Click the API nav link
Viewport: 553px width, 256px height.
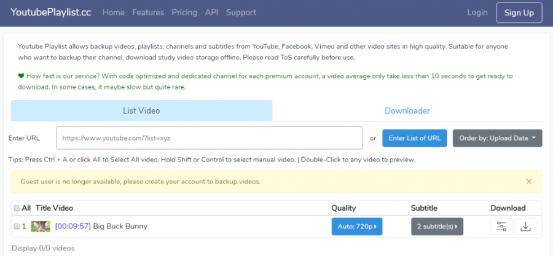tap(211, 12)
